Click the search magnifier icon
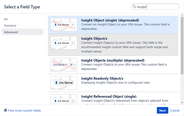Screen dimensions: 184x116 coord(134,6)
